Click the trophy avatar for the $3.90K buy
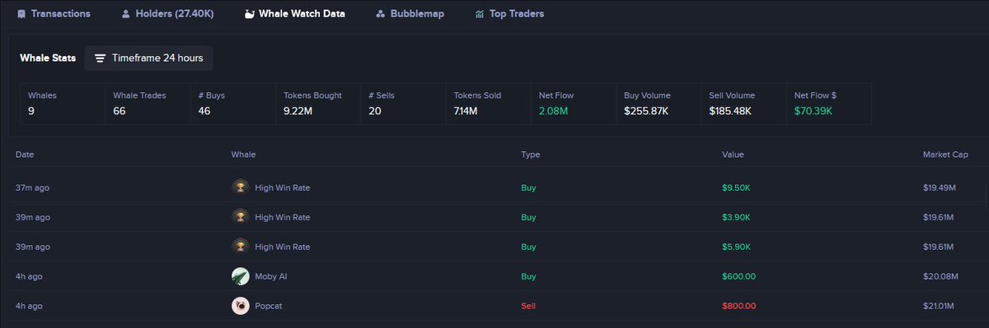Image resolution: width=989 pixels, height=328 pixels. [241, 217]
